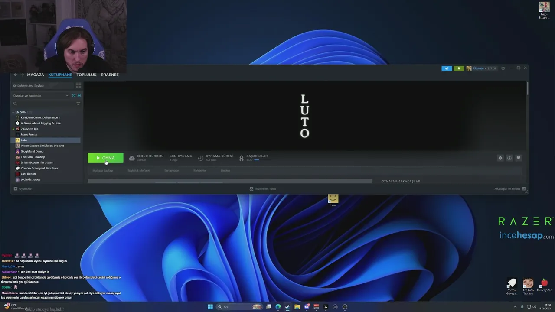Toggle the ready-to-play filter icon

coord(79,95)
